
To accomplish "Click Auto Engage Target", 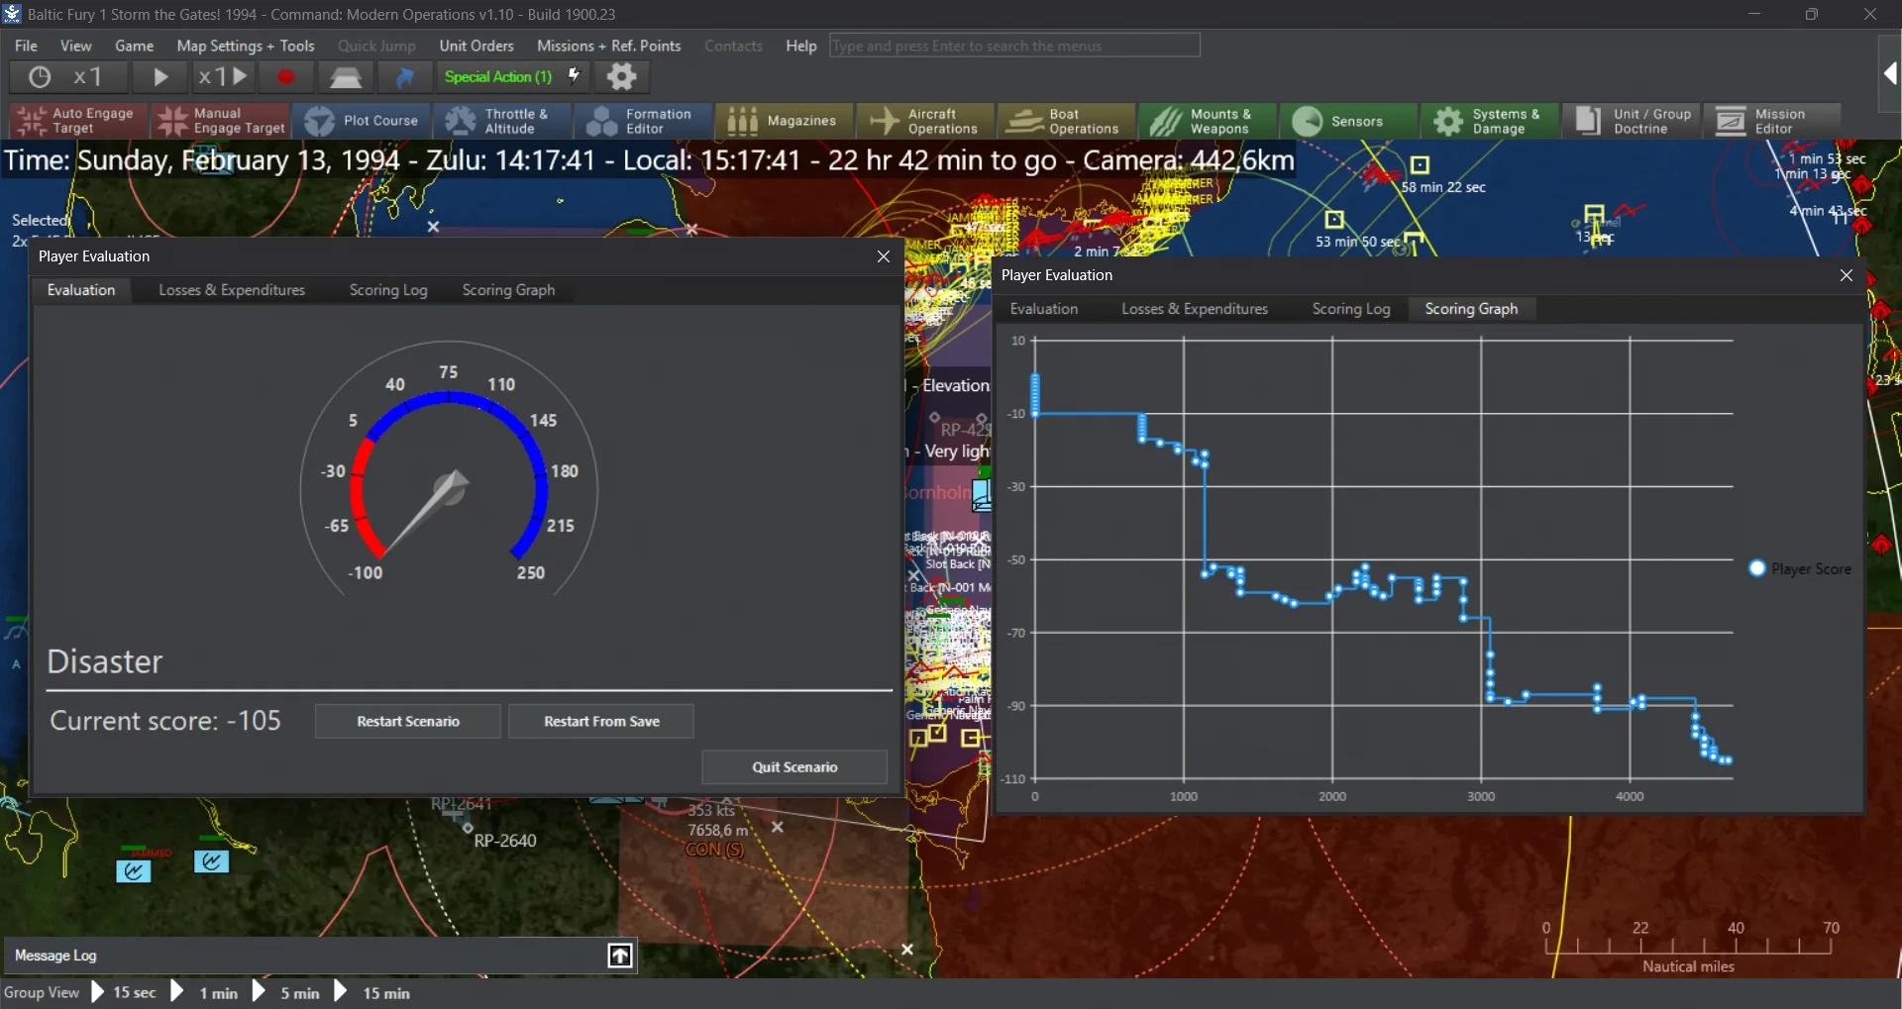I will [78, 121].
